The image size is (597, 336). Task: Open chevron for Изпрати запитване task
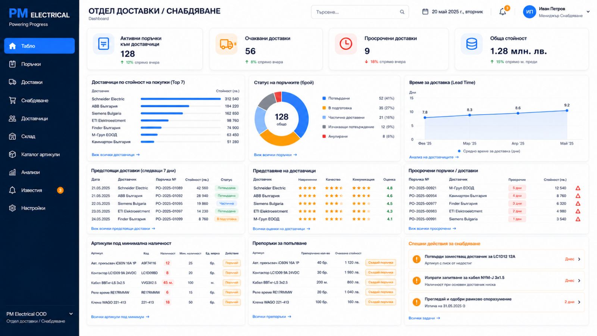pos(579,280)
